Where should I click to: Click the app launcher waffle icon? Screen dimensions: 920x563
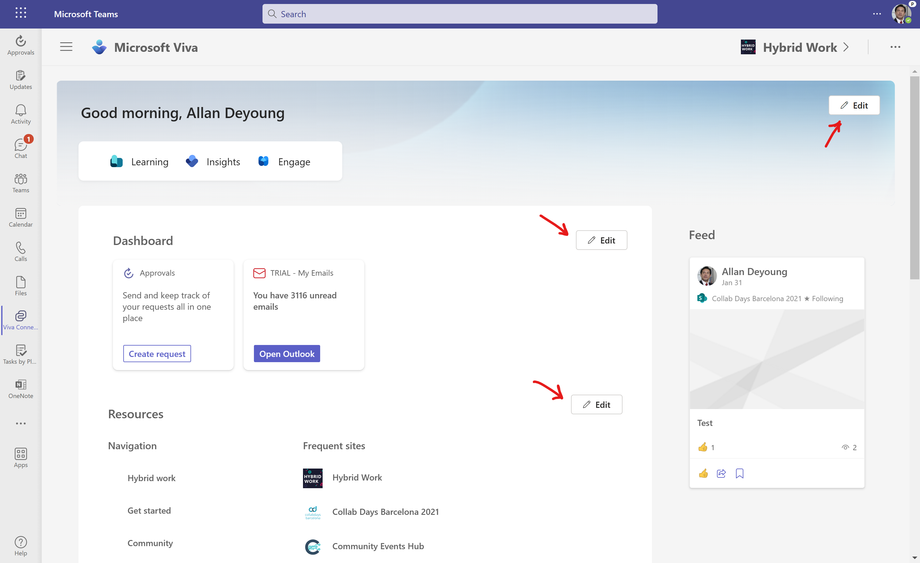pos(21,13)
